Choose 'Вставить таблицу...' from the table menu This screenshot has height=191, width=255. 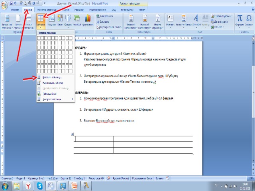tap(52, 77)
